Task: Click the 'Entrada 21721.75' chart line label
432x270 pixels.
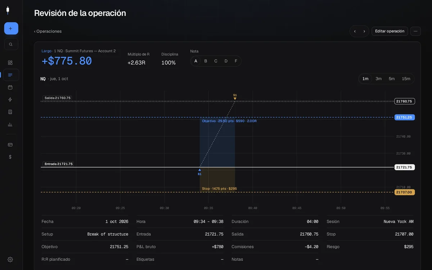Action: click(58, 164)
